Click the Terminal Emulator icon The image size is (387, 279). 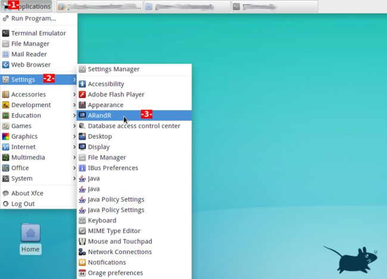pyautogui.click(x=6, y=33)
